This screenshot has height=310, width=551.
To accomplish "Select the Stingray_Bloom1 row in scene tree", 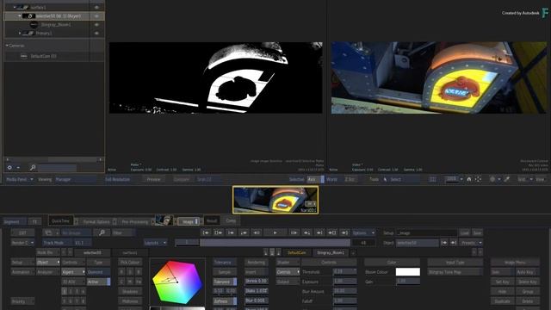I will 55,25.
